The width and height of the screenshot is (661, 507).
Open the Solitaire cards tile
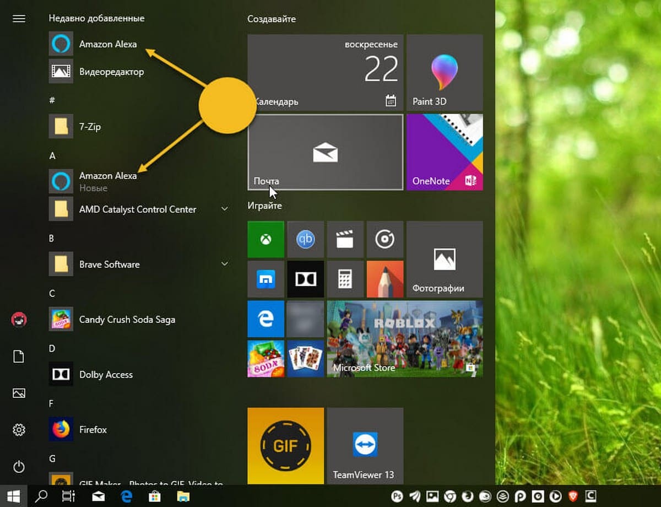point(306,358)
